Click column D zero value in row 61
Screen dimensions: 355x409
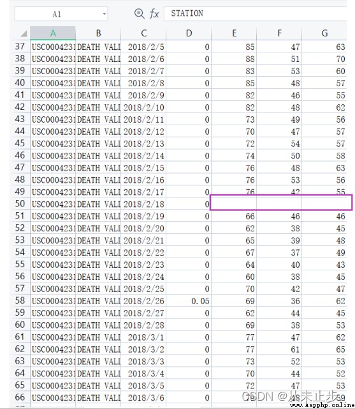pos(189,337)
